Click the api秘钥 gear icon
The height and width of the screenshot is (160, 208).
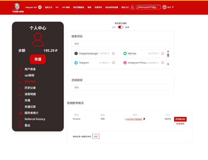(20, 75)
